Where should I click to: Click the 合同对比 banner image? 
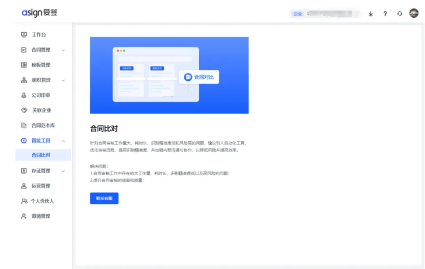coord(169,75)
